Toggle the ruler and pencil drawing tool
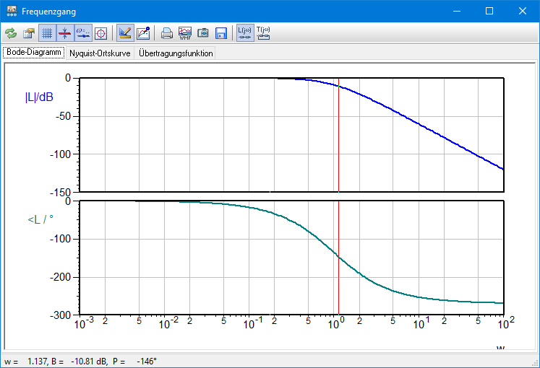The image size is (540, 368). [x=125, y=33]
